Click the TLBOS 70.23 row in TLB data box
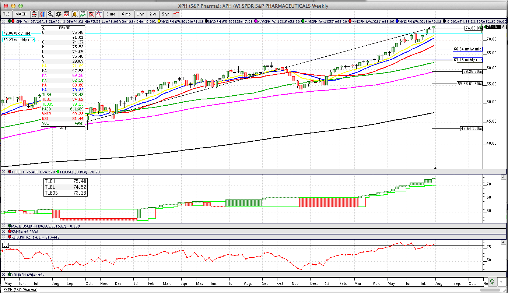Image resolution: width=508 pixels, height=293 pixels. [x=65, y=193]
